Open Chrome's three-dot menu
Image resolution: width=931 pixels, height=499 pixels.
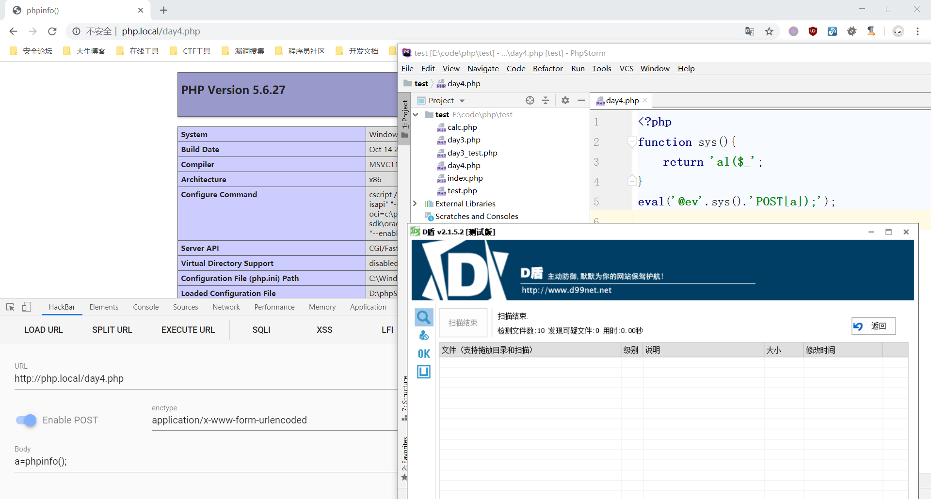[x=917, y=31]
